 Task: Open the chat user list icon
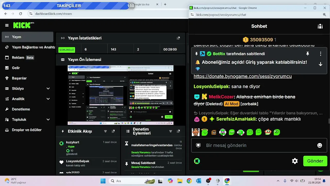(x=320, y=26)
